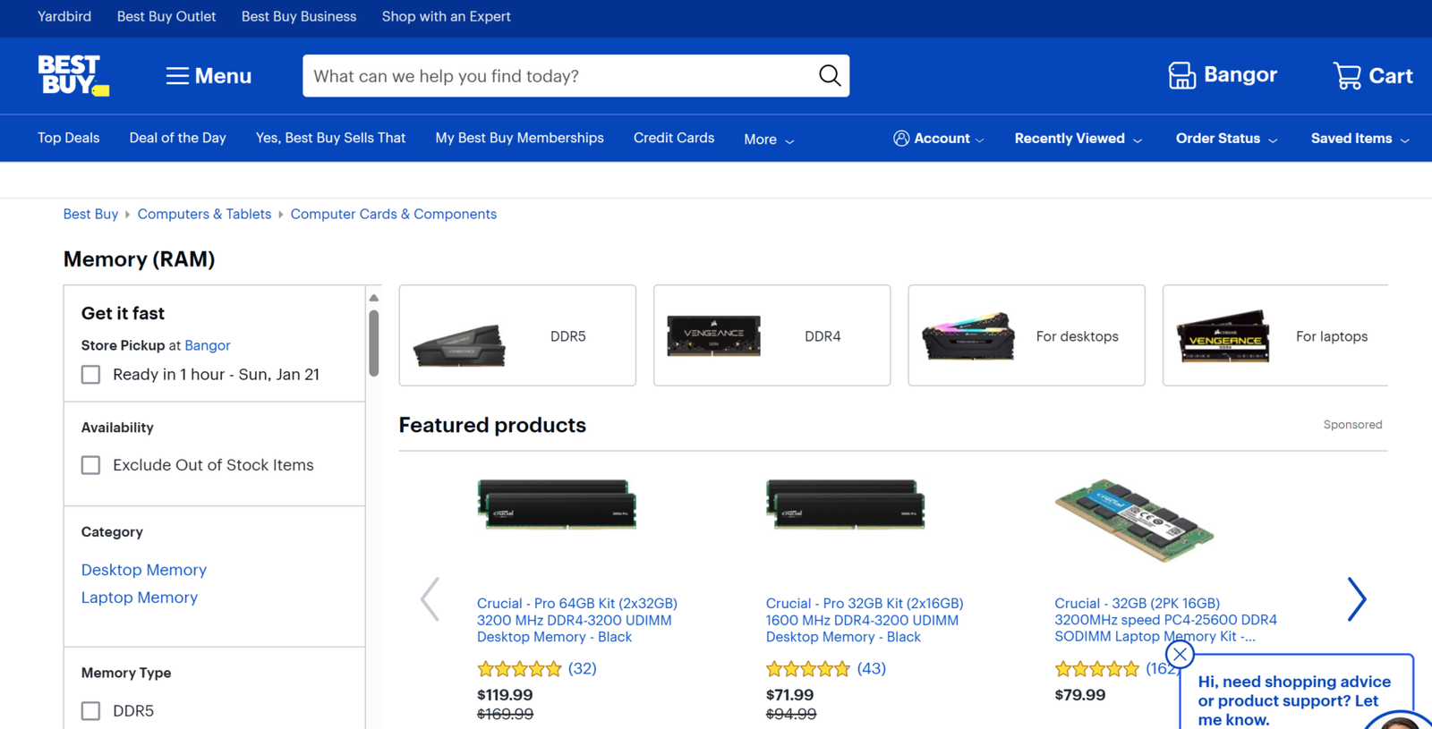
Task: Close the shopping advice chat popup
Action: point(1180,654)
